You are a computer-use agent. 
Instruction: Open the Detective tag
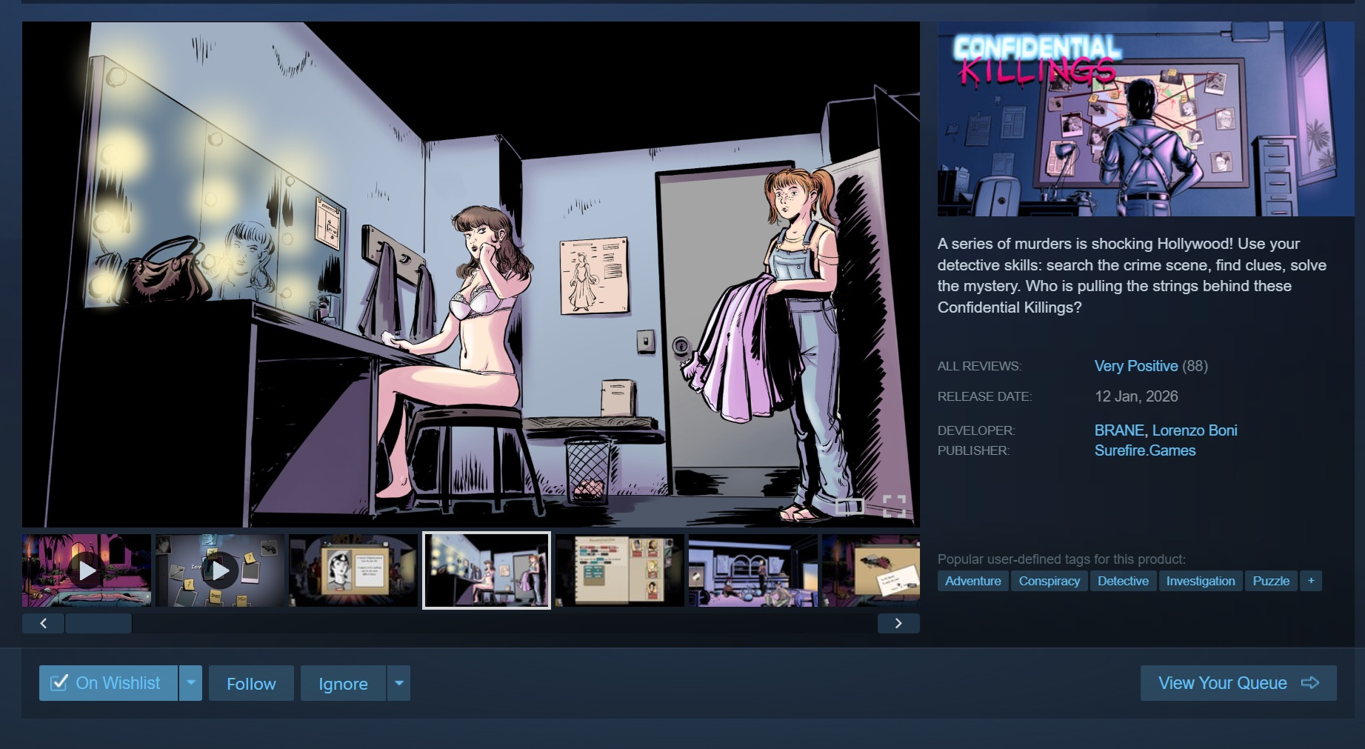click(x=1123, y=581)
